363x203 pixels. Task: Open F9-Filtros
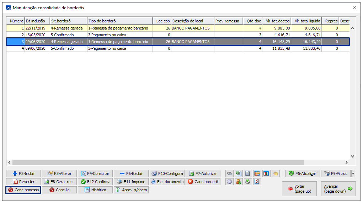point(336,173)
